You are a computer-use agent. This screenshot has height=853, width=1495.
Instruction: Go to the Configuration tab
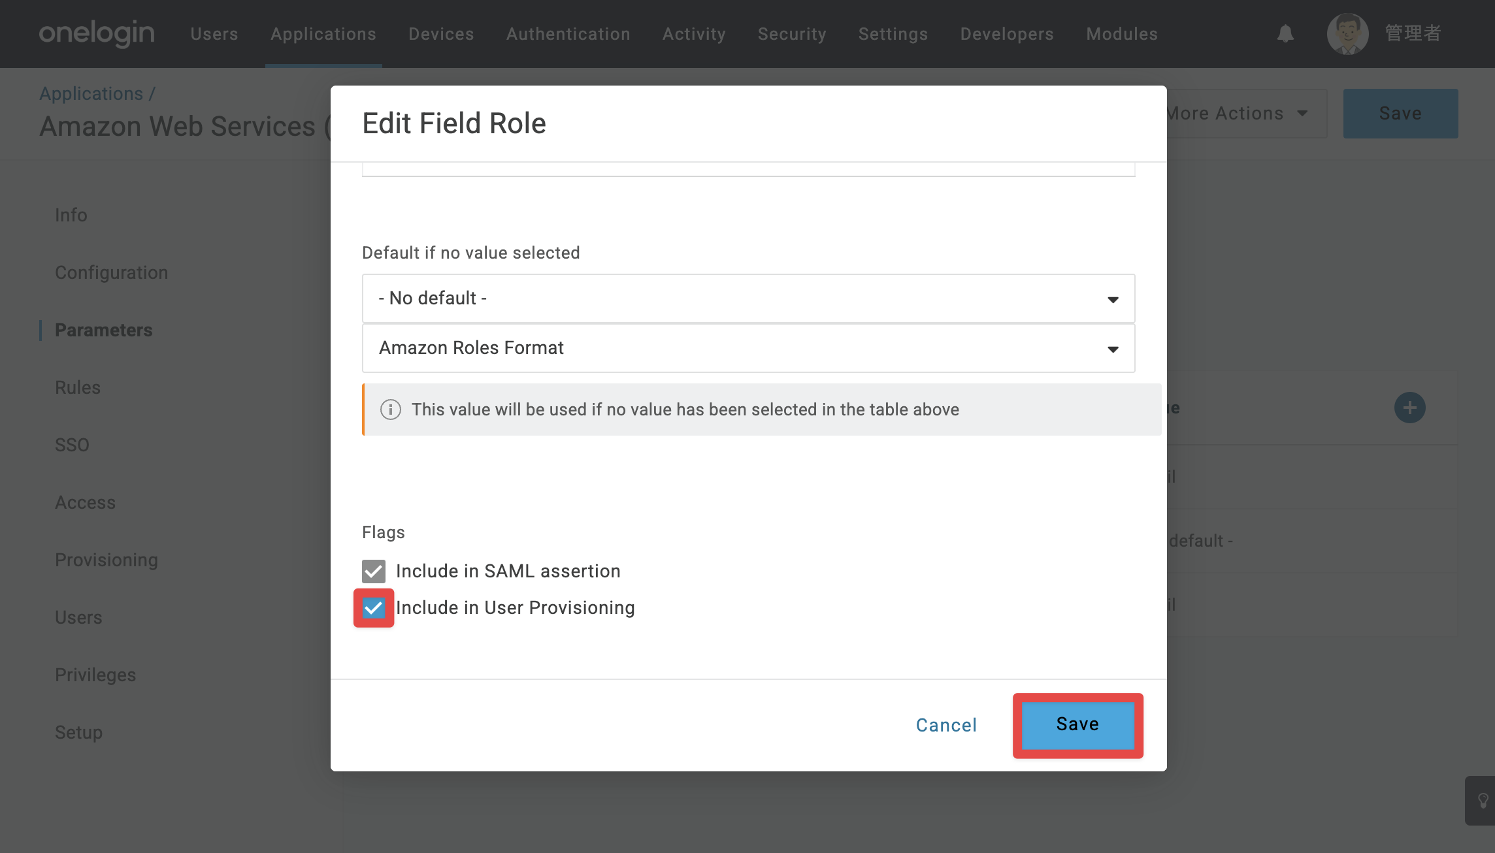111,272
